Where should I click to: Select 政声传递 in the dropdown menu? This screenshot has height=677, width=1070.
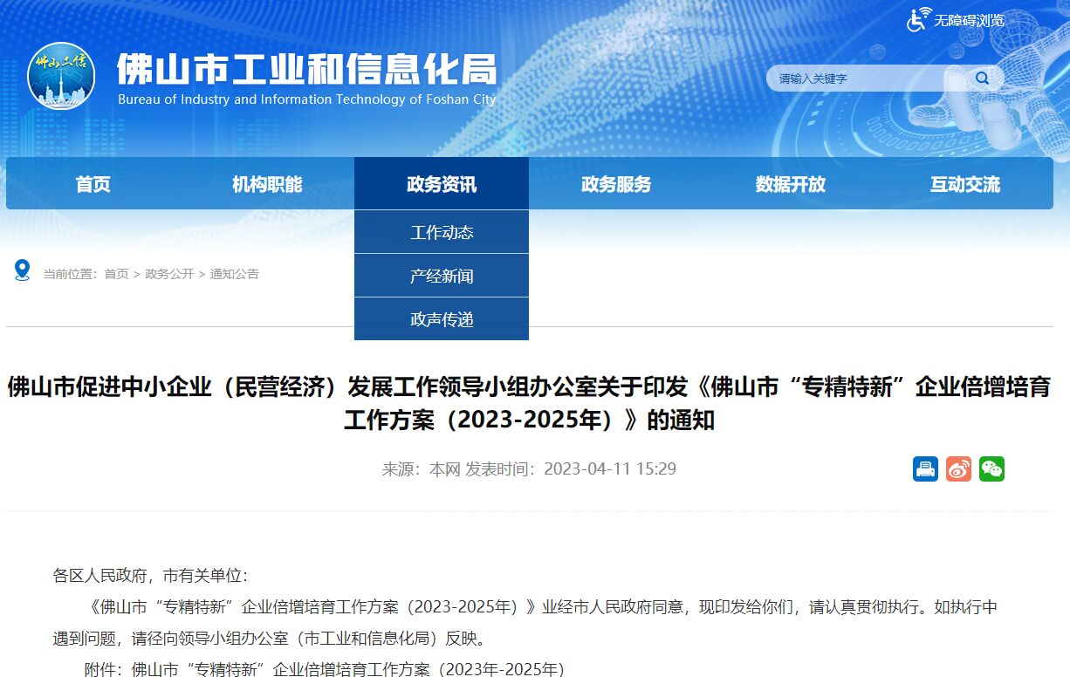442,319
